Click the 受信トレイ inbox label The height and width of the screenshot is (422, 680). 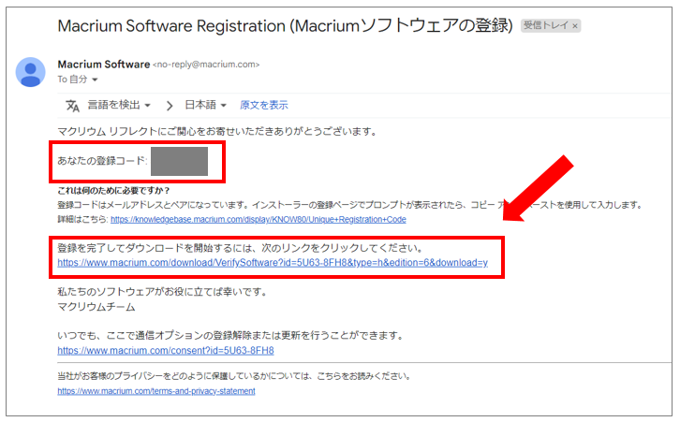click(x=545, y=25)
